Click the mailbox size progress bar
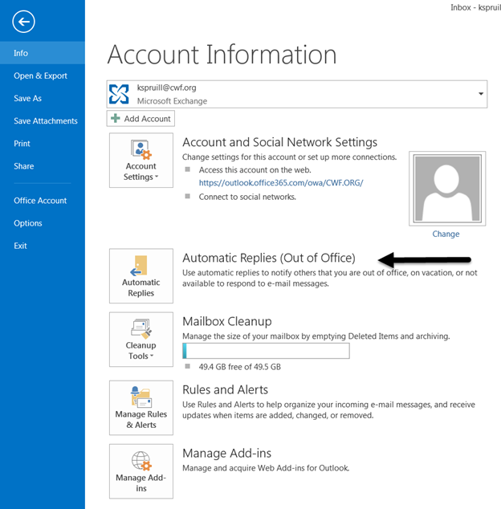501x509 pixels. [266, 351]
